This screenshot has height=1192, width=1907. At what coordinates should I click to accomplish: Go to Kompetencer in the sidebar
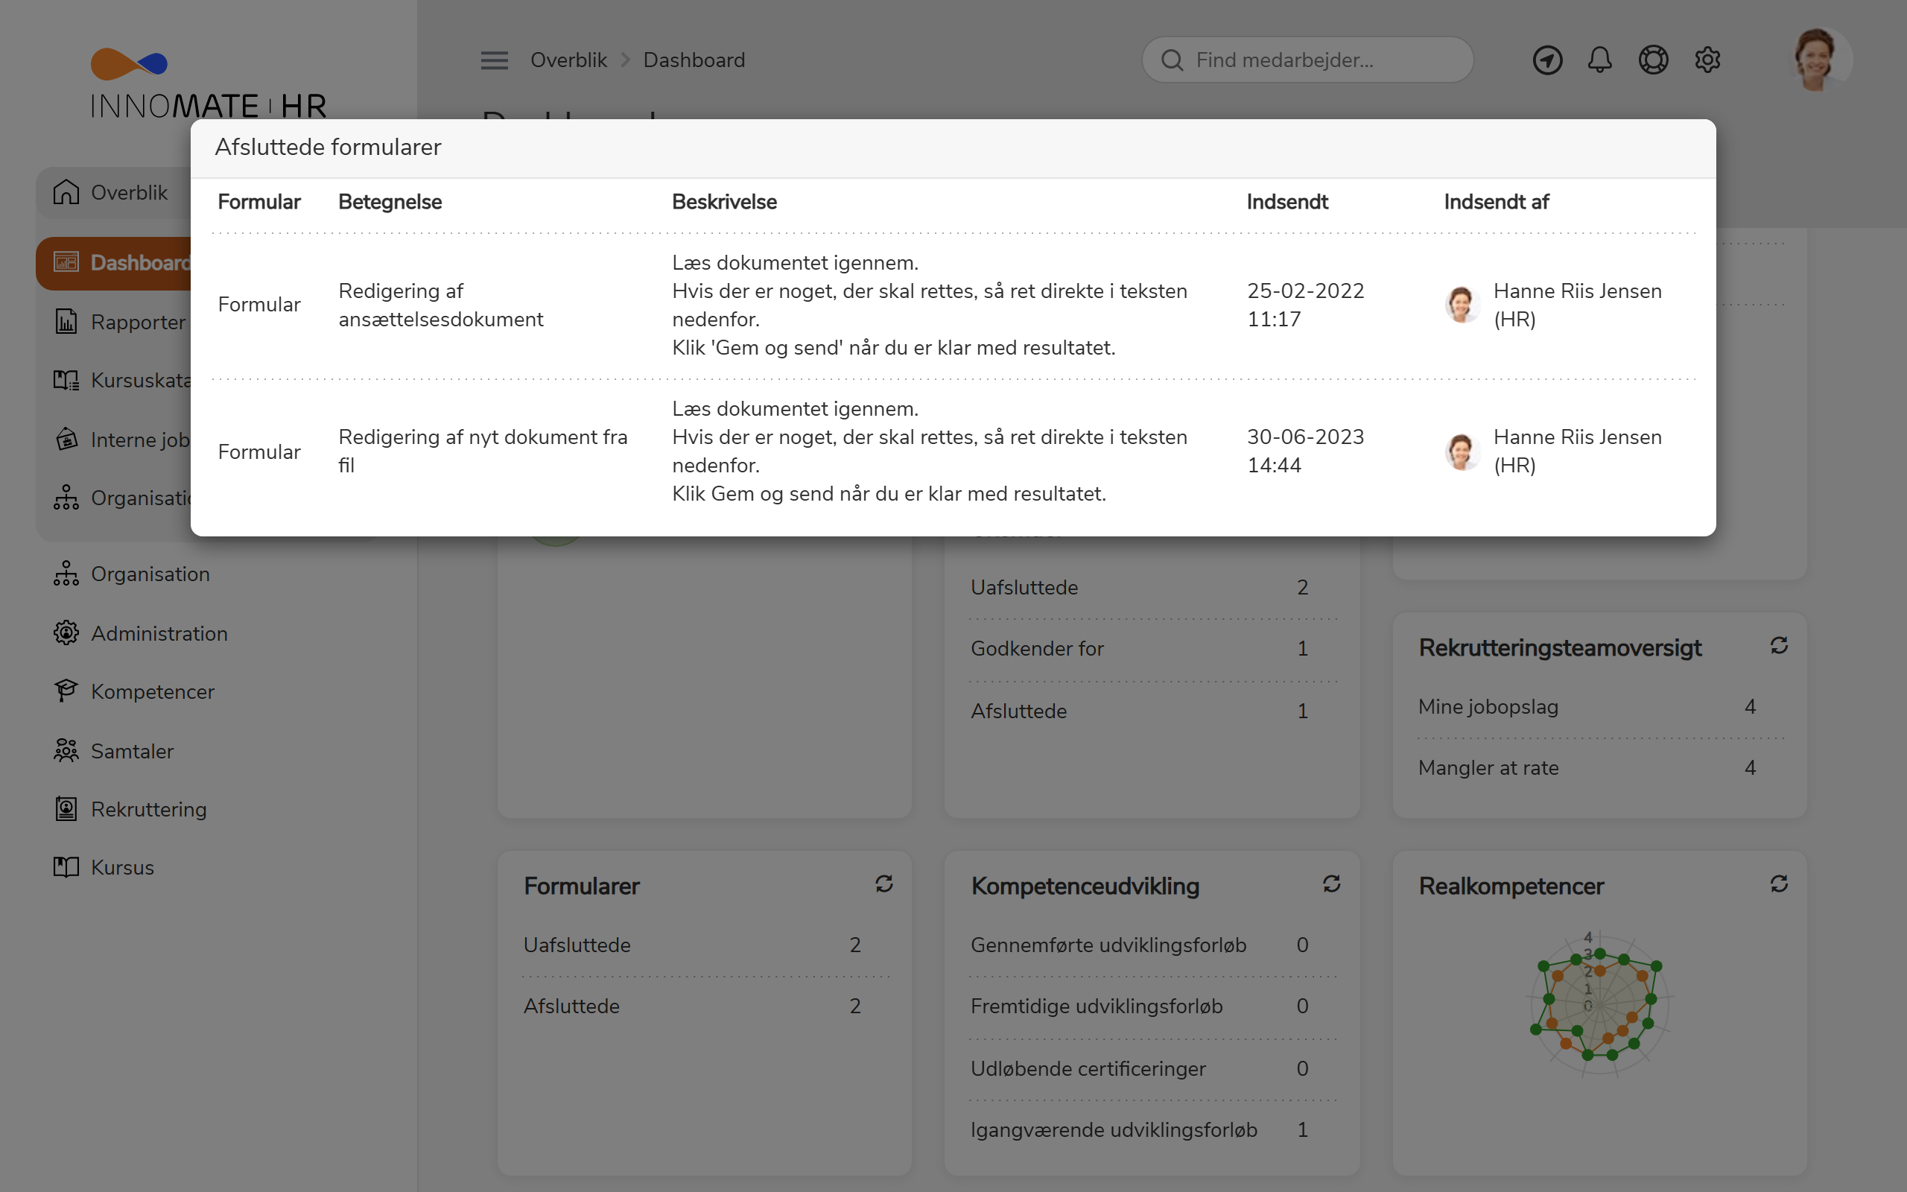[152, 691]
